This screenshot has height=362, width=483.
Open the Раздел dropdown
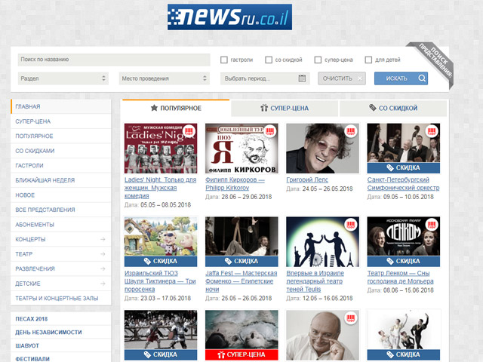point(63,78)
